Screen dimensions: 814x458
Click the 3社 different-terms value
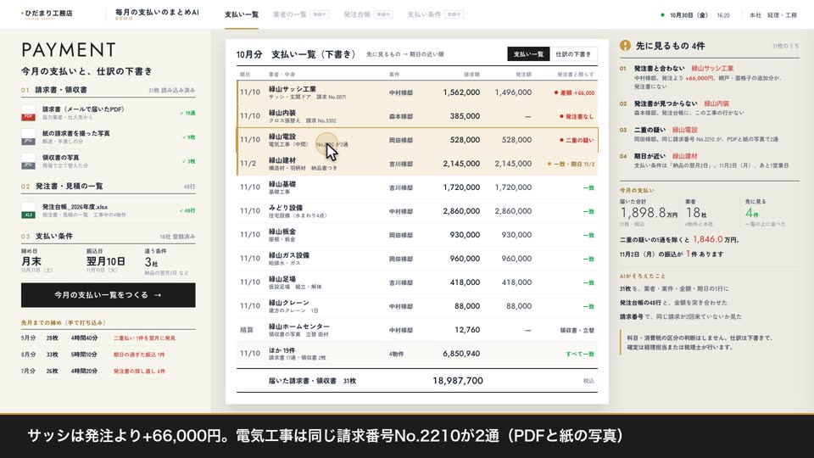151,262
